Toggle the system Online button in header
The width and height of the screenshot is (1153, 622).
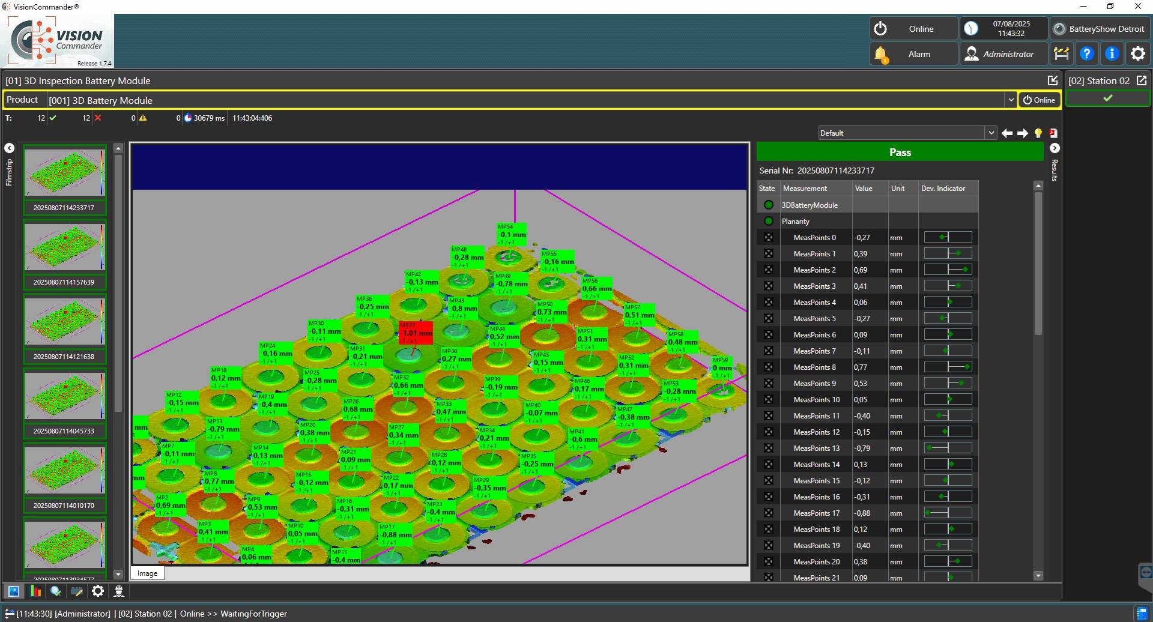point(913,29)
